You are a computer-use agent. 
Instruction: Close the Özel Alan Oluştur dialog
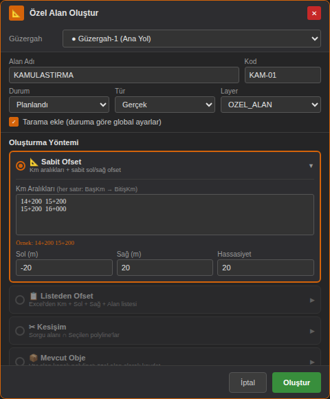point(314,13)
